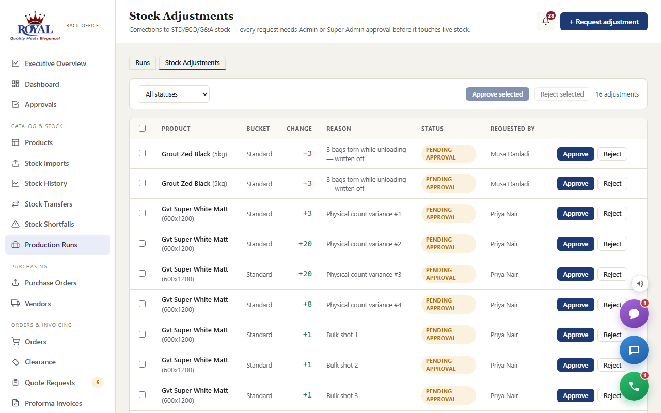Open the notifications bell
This screenshot has height=413, width=661.
pyautogui.click(x=546, y=21)
